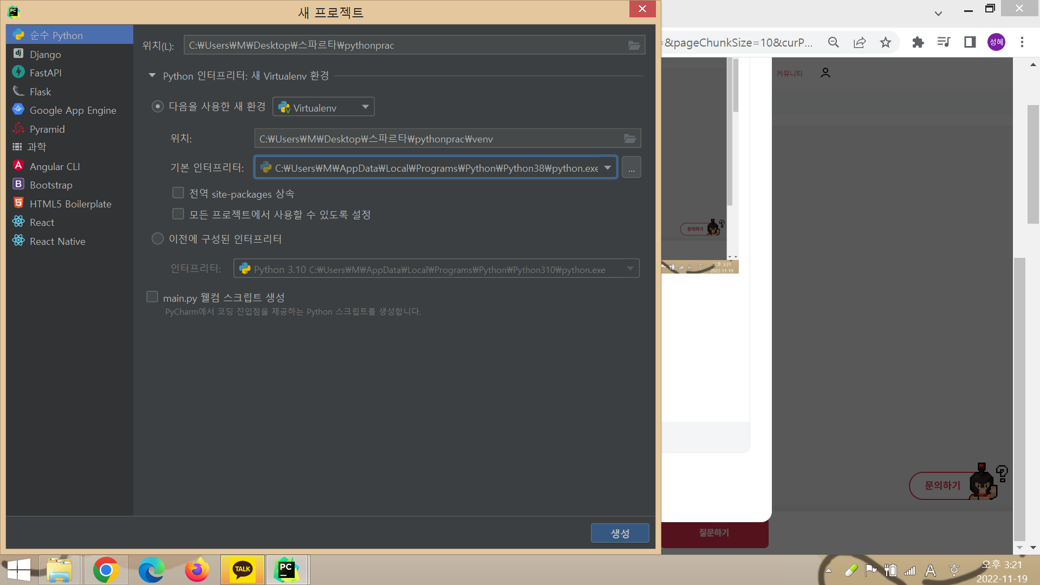Open Windows Start menu

point(18,570)
